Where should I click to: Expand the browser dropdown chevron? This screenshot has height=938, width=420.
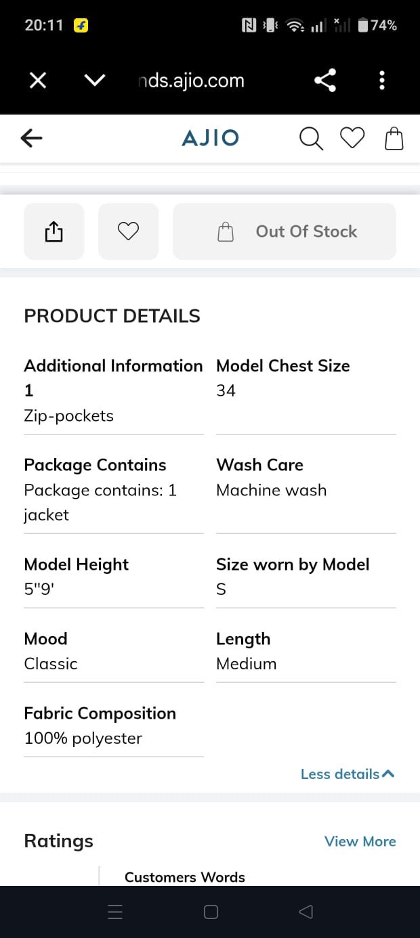pos(95,81)
